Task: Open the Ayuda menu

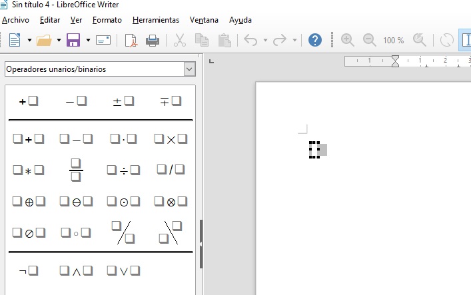Action: (x=240, y=20)
